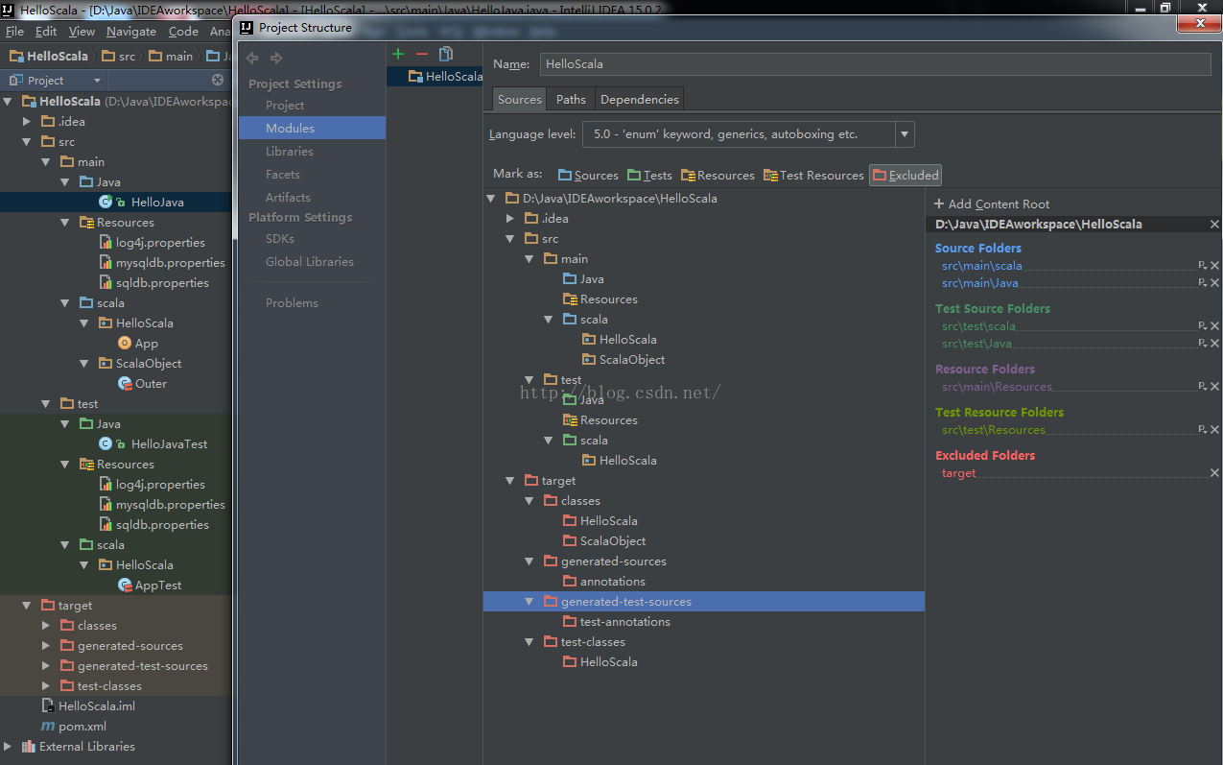Image resolution: width=1223 pixels, height=765 pixels.
Task: Click the copy module icon
Action: (446, 54)
